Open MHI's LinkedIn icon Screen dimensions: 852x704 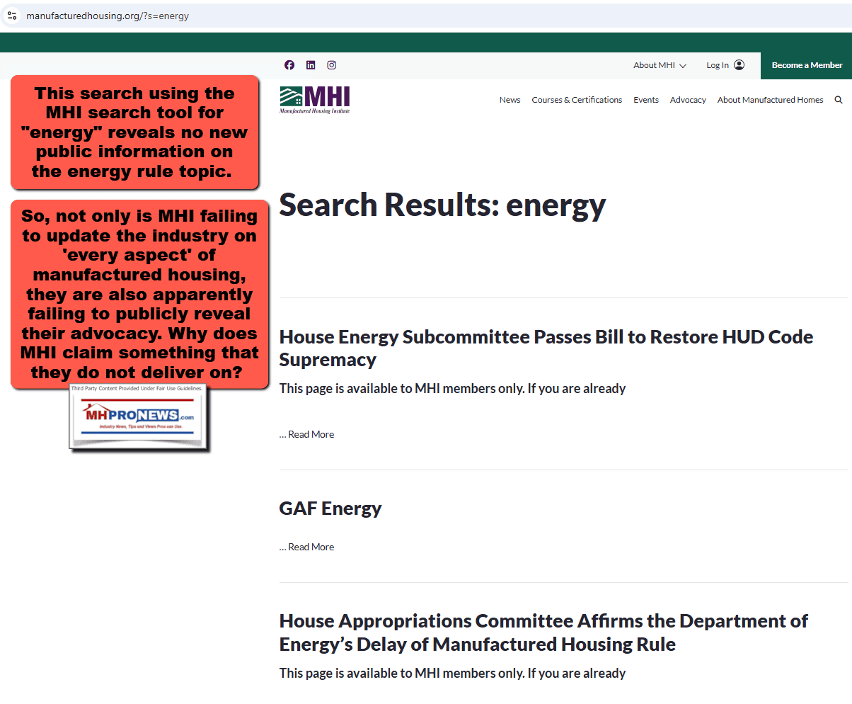click(x=310, y=64)
